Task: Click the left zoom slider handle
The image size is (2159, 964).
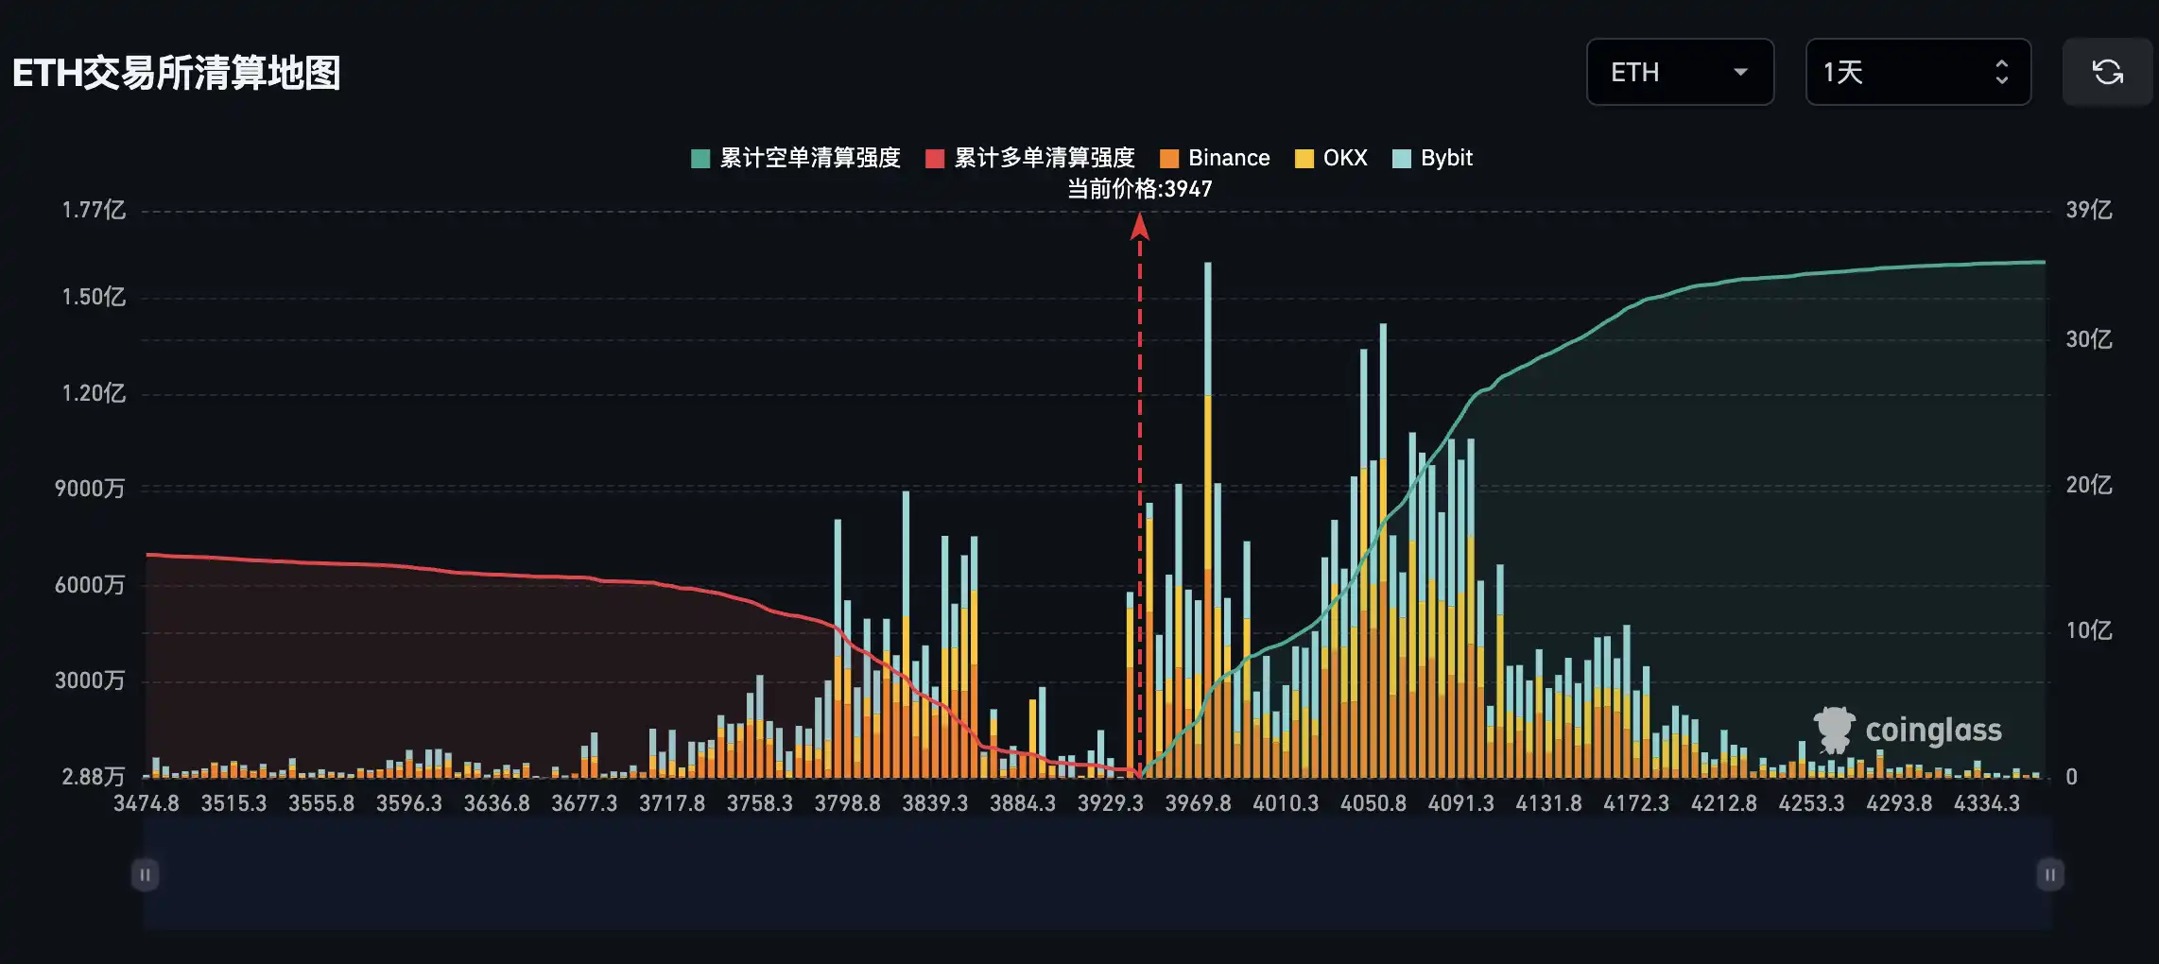Action: (x=145, y=874)
